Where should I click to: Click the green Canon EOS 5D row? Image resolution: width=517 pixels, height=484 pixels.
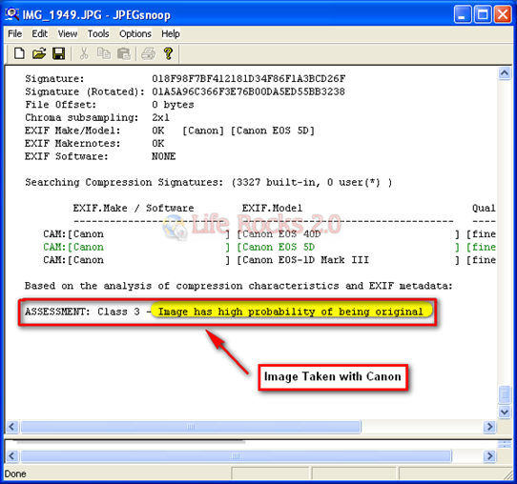tap(269, 247)
